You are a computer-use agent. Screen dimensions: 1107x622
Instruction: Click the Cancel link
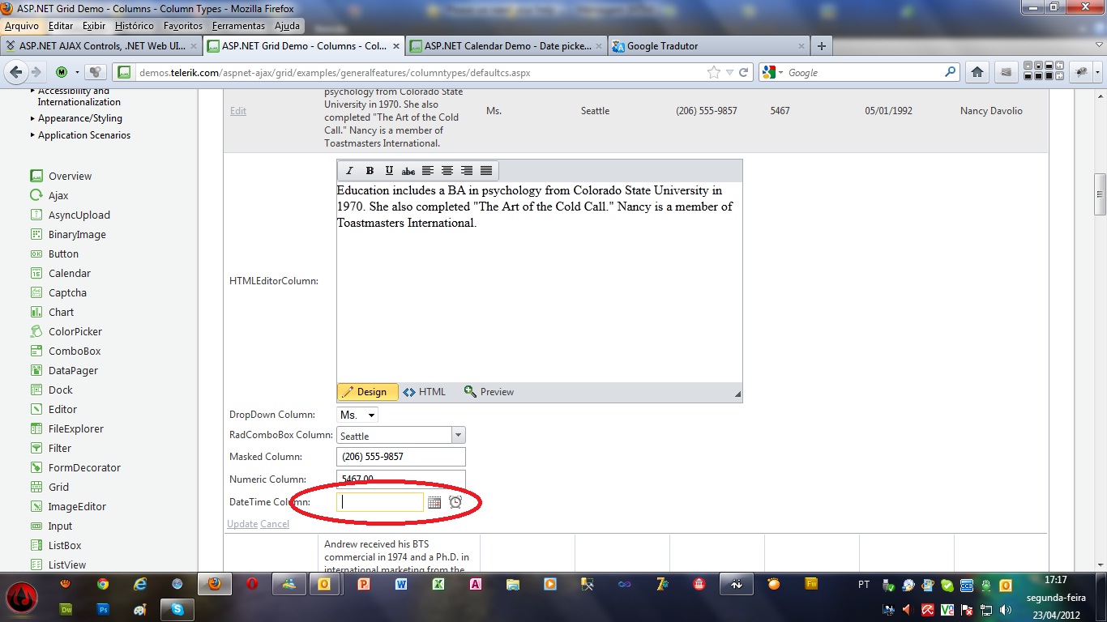[275, 524]
